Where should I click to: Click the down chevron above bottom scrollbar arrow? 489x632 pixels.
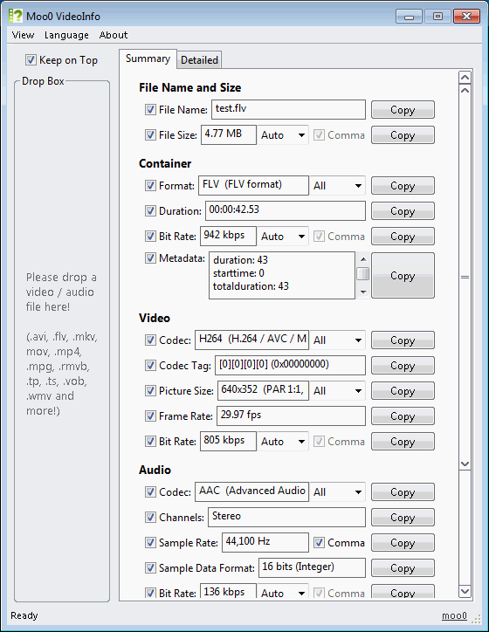coord(465,464)
